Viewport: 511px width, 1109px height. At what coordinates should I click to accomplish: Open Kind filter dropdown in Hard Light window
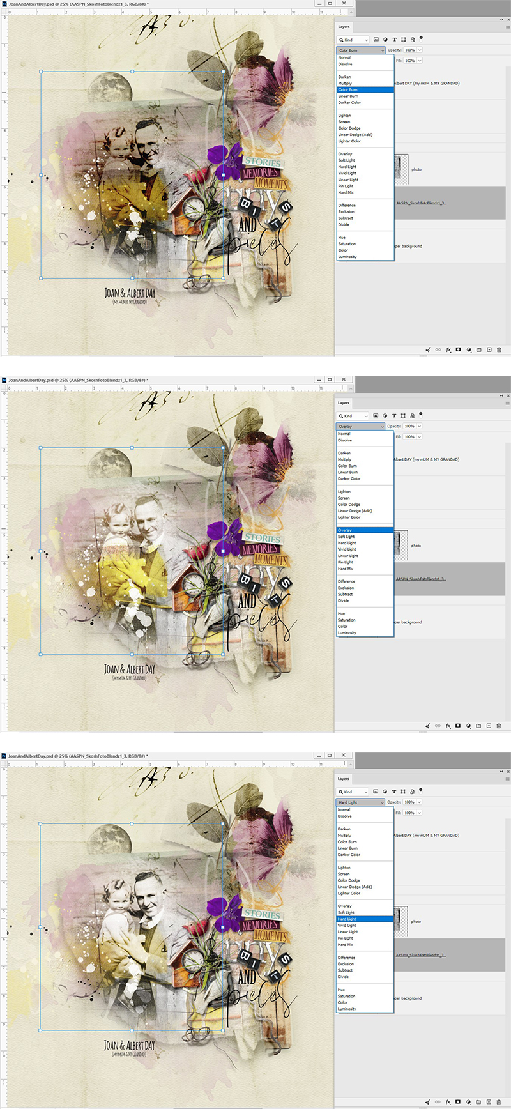[353, 792]
